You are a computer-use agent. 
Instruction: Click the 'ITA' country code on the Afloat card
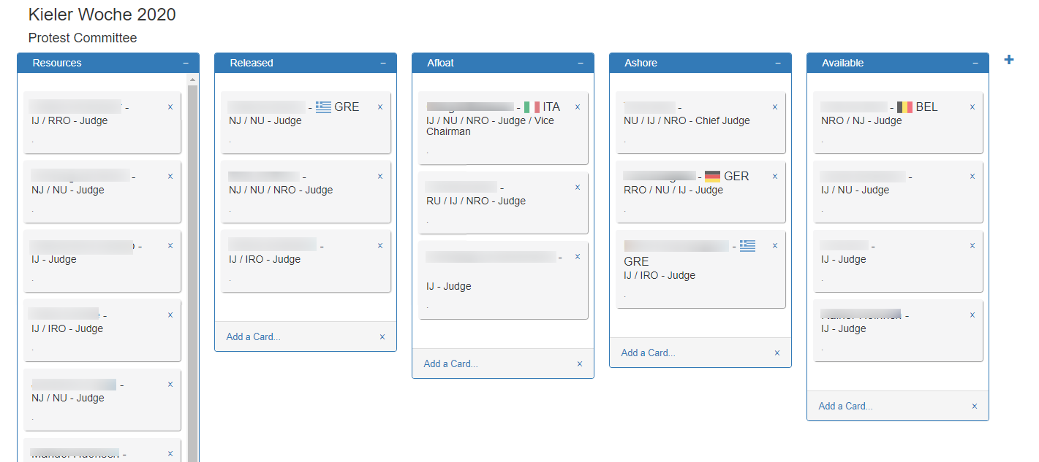point(551,107)
